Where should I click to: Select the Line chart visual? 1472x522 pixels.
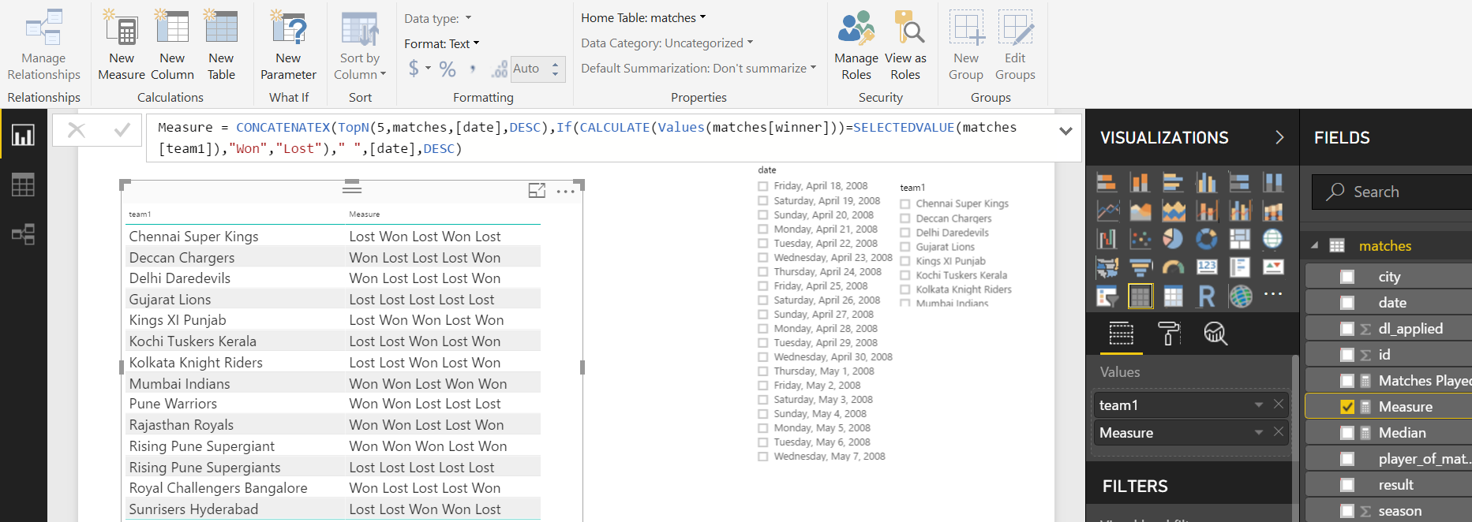(1107, 211)
